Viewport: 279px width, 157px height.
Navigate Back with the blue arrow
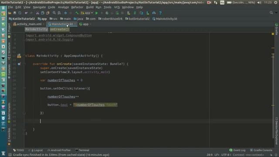pyautogui.click(x=65, y=13)
